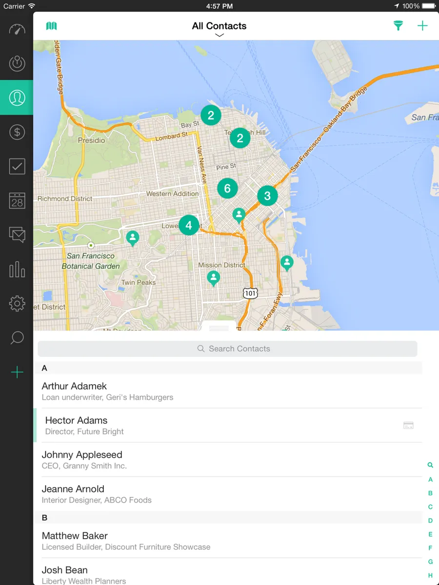Screen dimensions: 439x585
Task: Jump to letter F in alphabet index
Action: click(430, 548)
